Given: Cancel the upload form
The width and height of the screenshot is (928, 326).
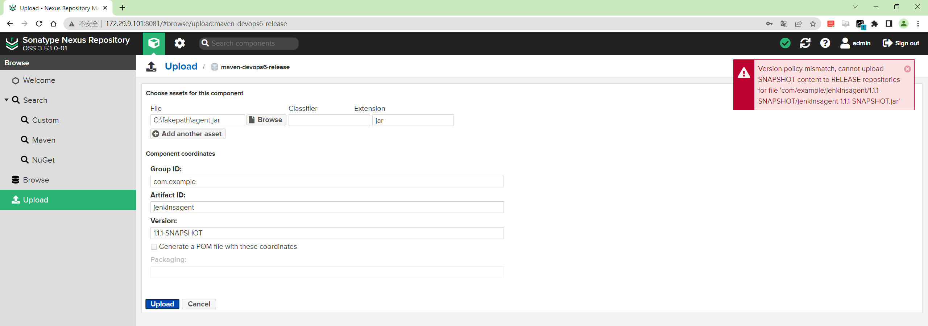Looking at the screenshot, I should pos(199,304).
